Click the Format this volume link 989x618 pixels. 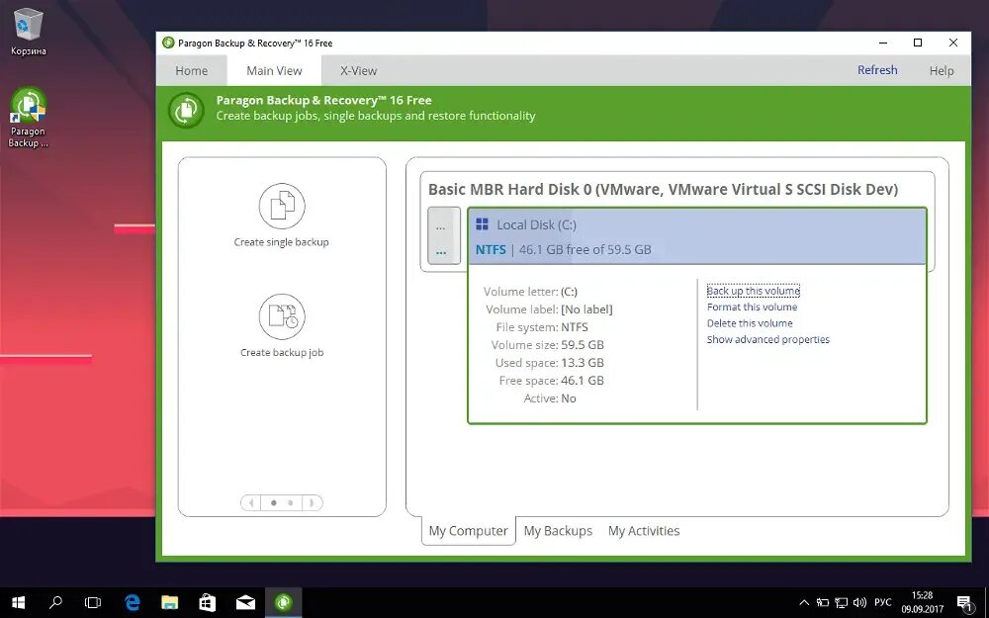(752, 308)
